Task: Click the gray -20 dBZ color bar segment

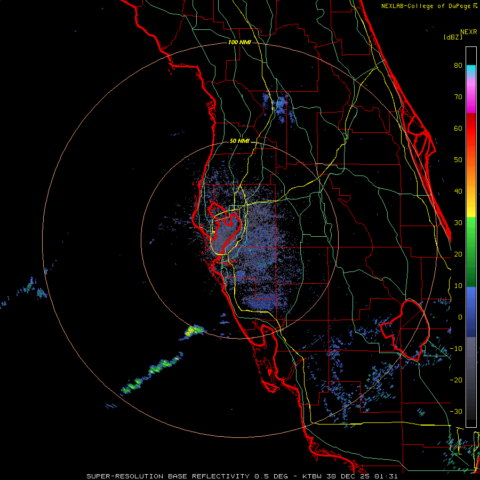Action: tap(471, 378)
